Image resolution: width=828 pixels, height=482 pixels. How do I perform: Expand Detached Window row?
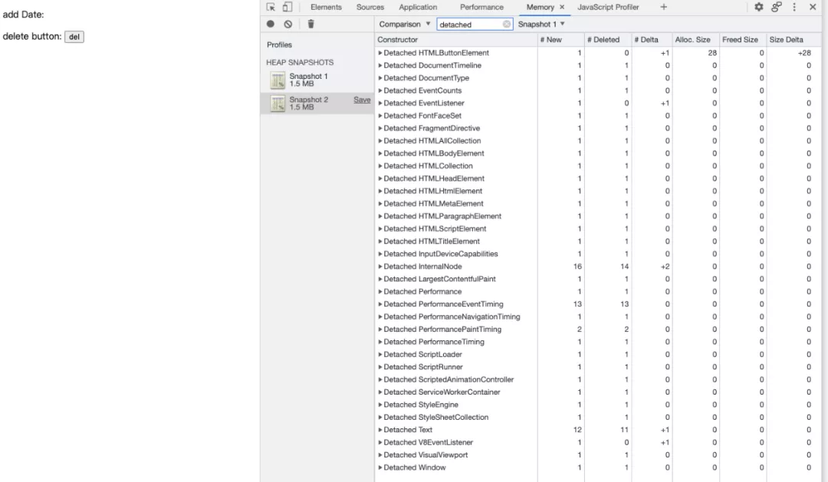(x=379, y=467)
